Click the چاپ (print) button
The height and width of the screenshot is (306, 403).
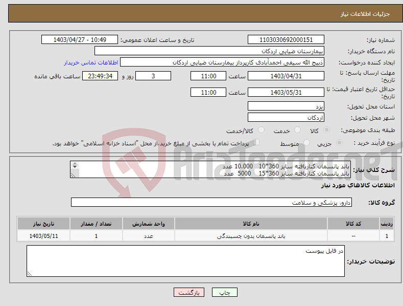tap(224, 292)
